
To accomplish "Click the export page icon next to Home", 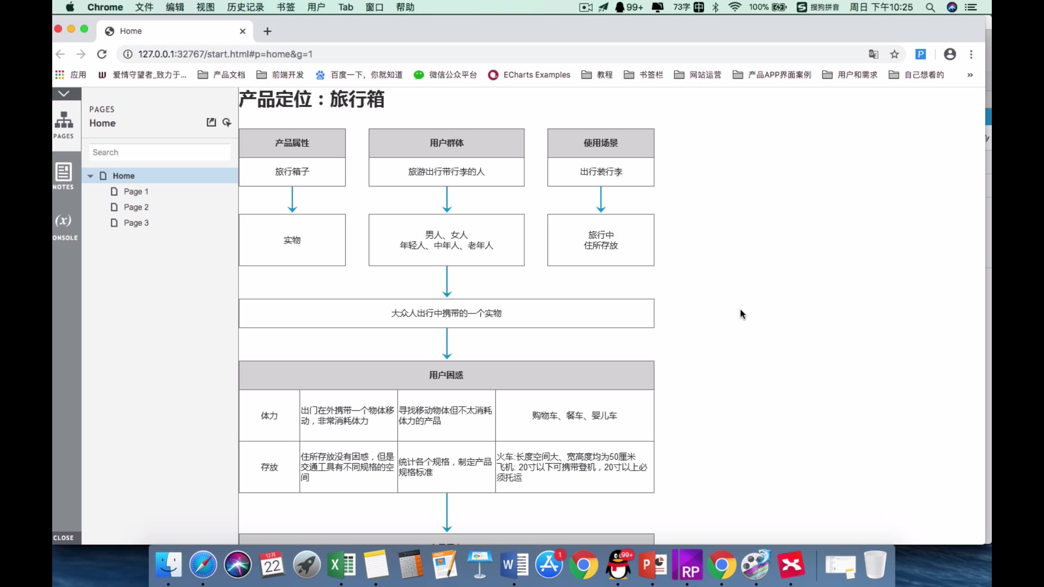I will [x=211, y=122].
